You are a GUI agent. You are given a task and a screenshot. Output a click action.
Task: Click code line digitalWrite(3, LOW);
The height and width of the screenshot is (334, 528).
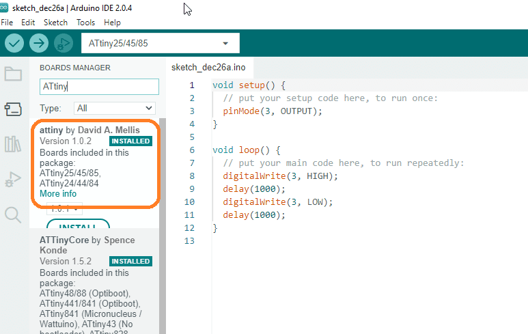[278, 202]
